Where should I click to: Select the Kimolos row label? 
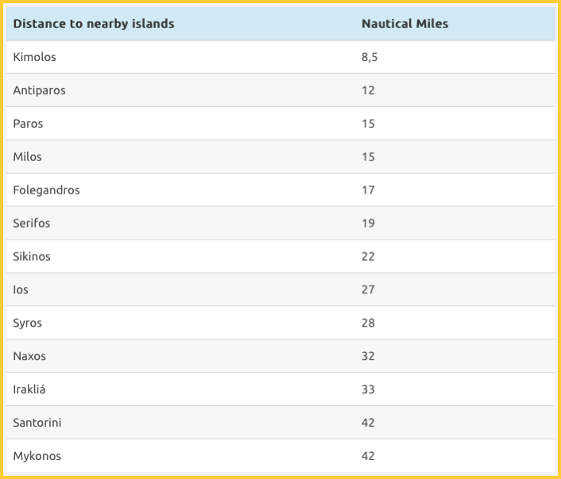tap(35, 57)
